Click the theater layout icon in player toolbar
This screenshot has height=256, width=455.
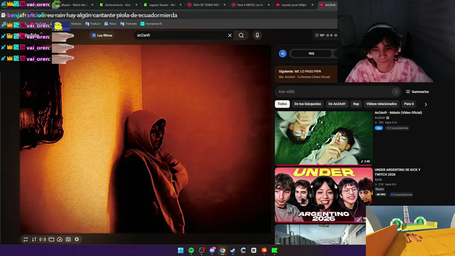51,239
